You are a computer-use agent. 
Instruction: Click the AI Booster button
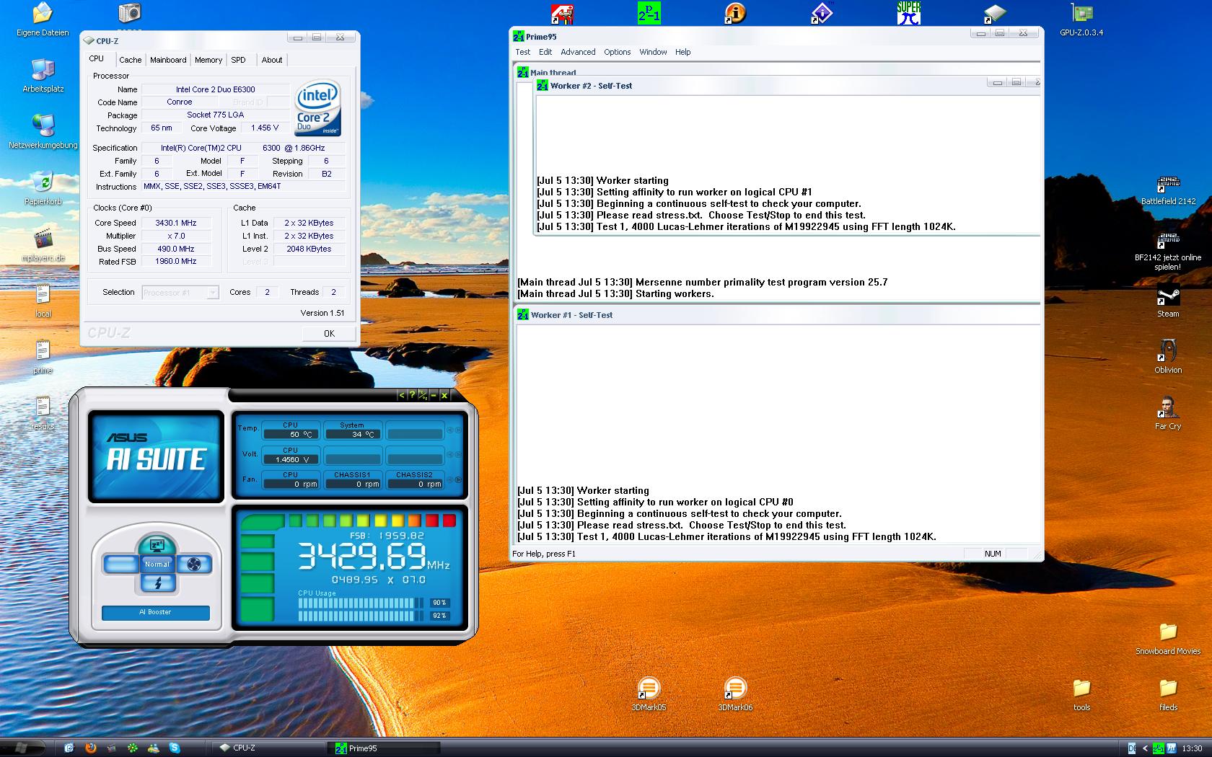tap(156, 612)
